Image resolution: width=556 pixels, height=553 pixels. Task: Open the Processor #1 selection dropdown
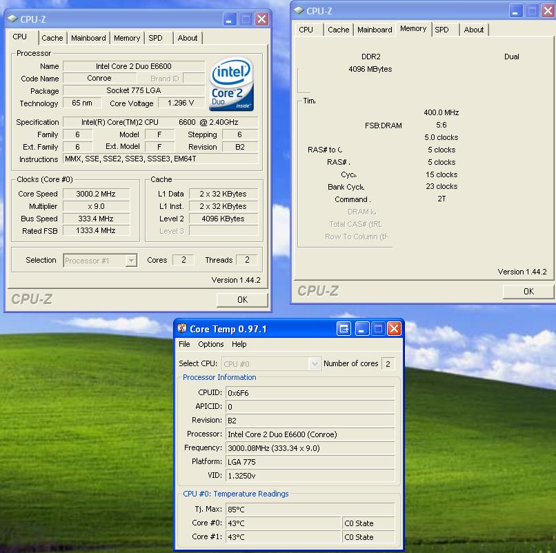131,261
